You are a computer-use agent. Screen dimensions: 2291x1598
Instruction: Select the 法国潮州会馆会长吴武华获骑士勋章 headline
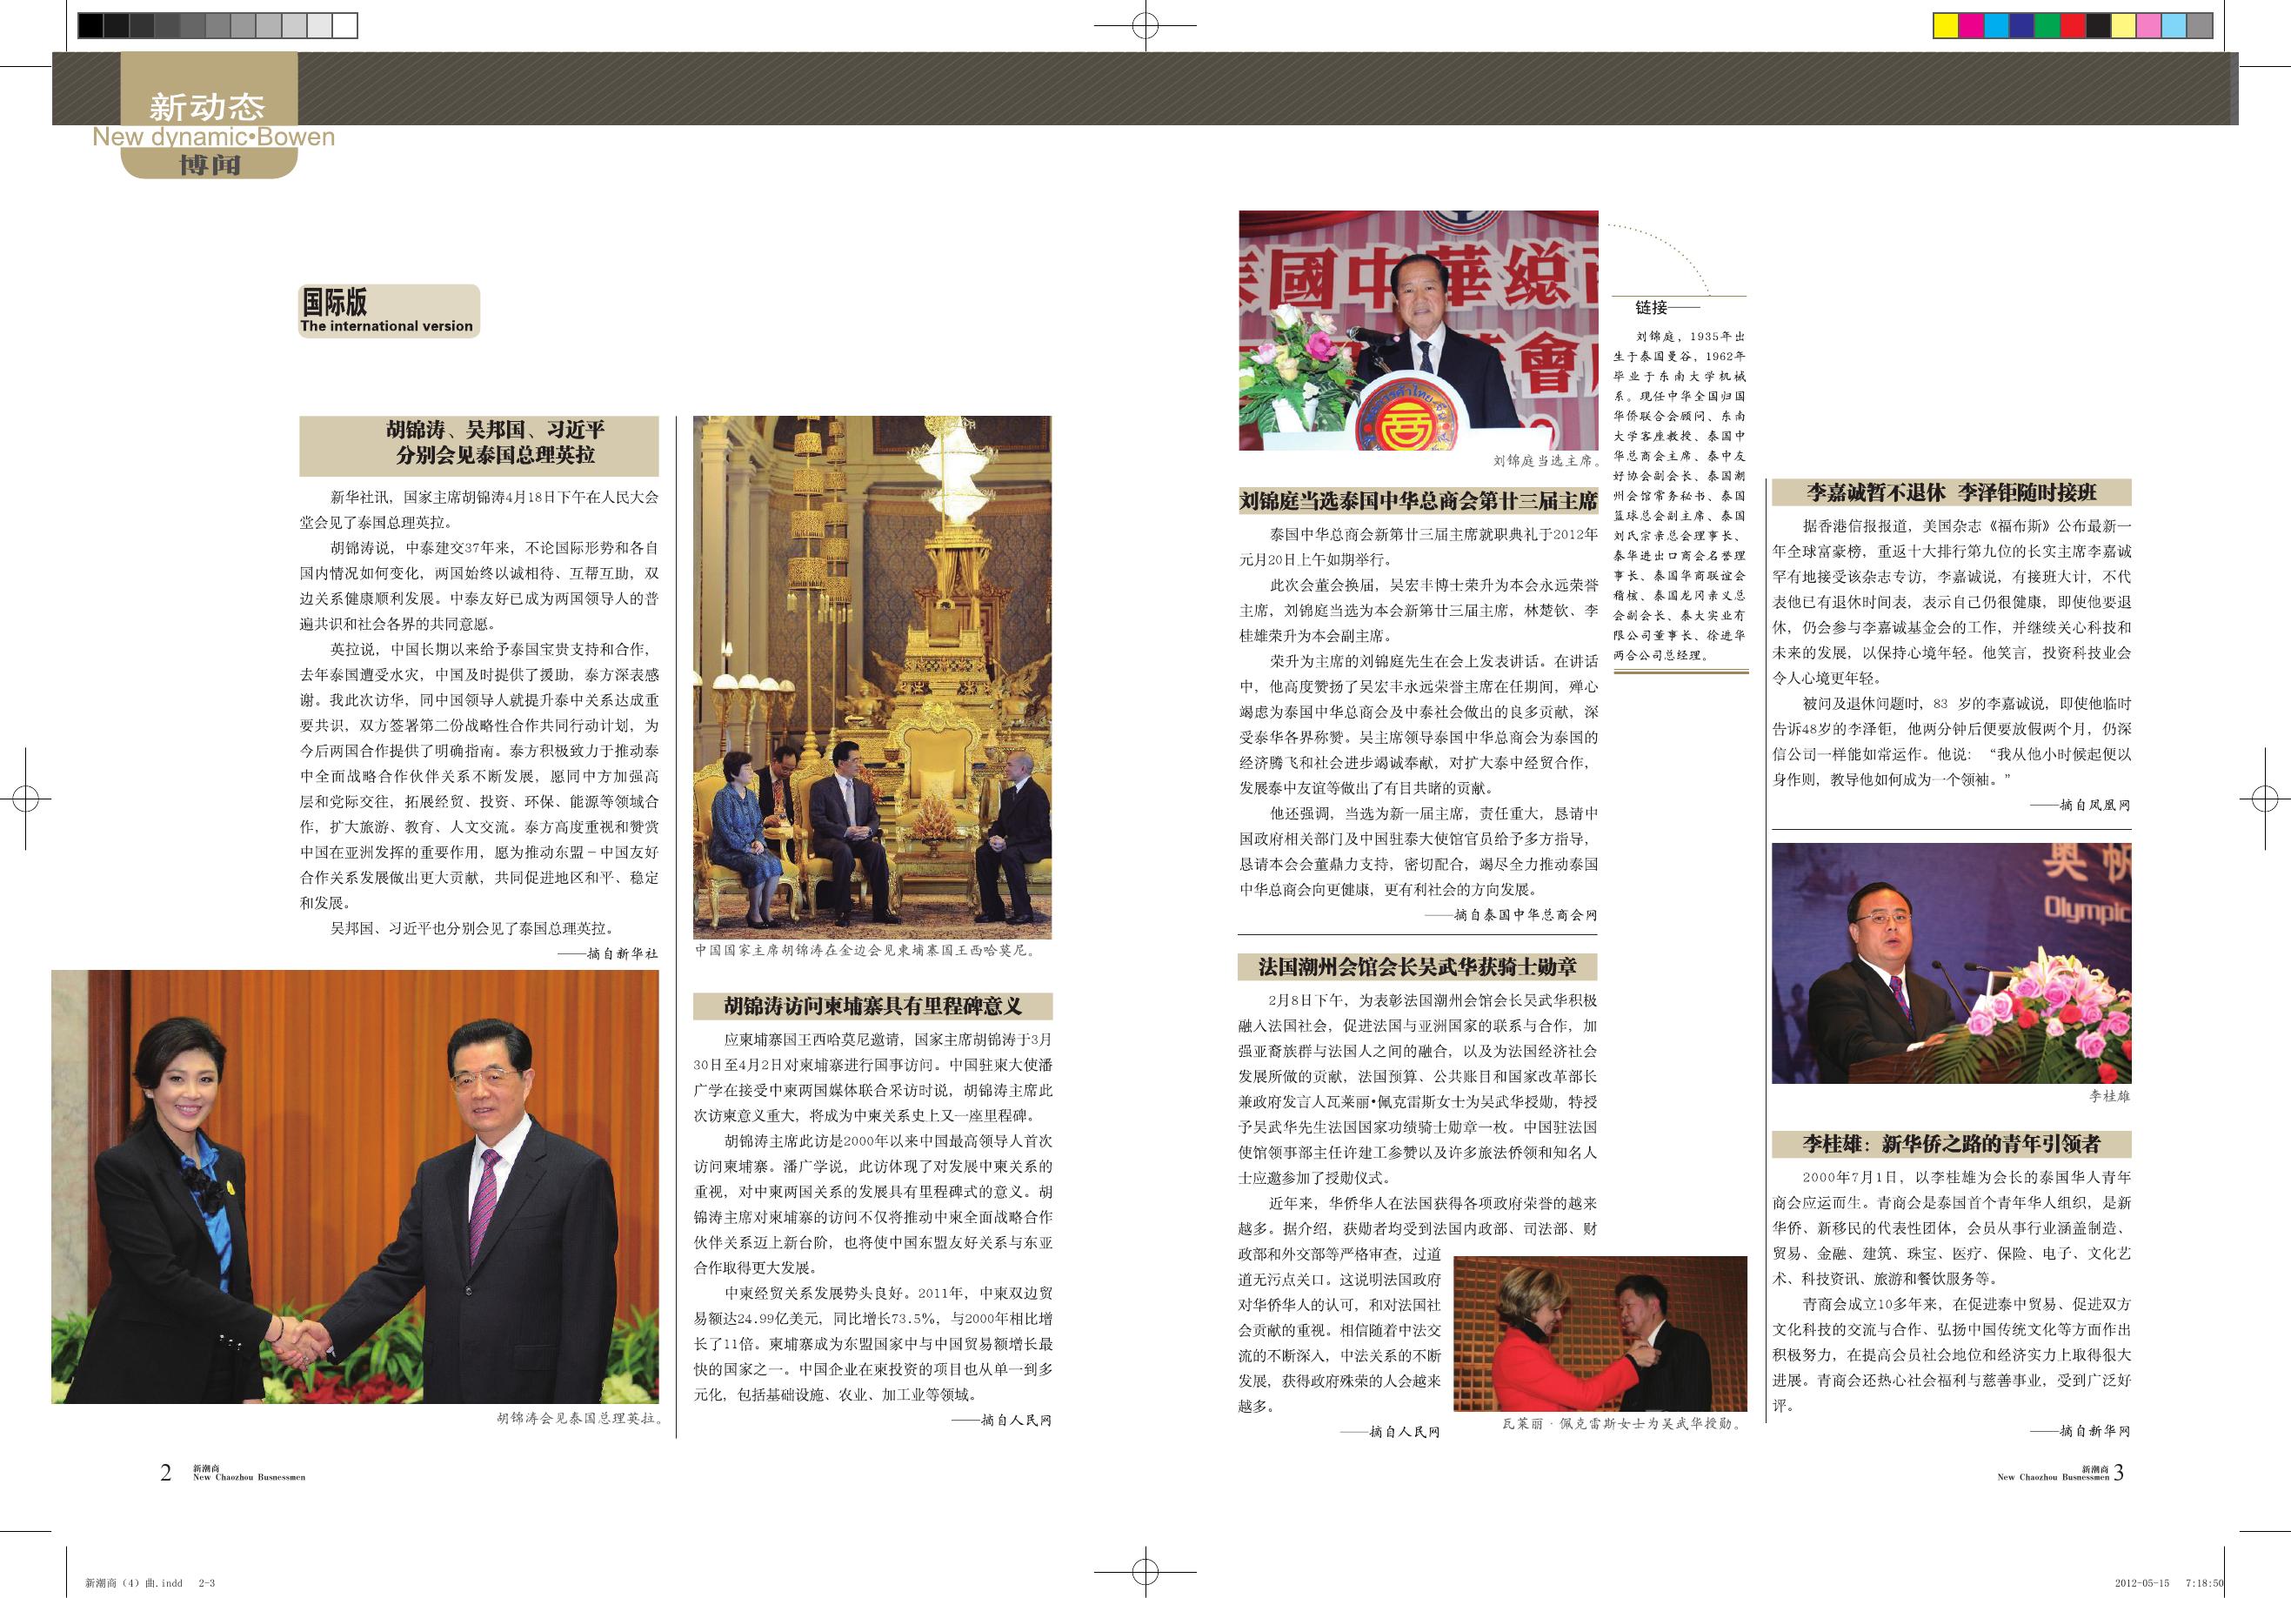1417,966
